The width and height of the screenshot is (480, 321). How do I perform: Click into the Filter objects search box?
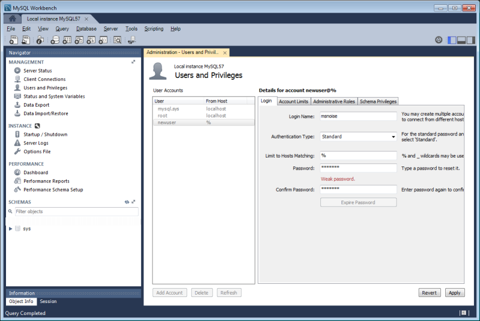76,211
